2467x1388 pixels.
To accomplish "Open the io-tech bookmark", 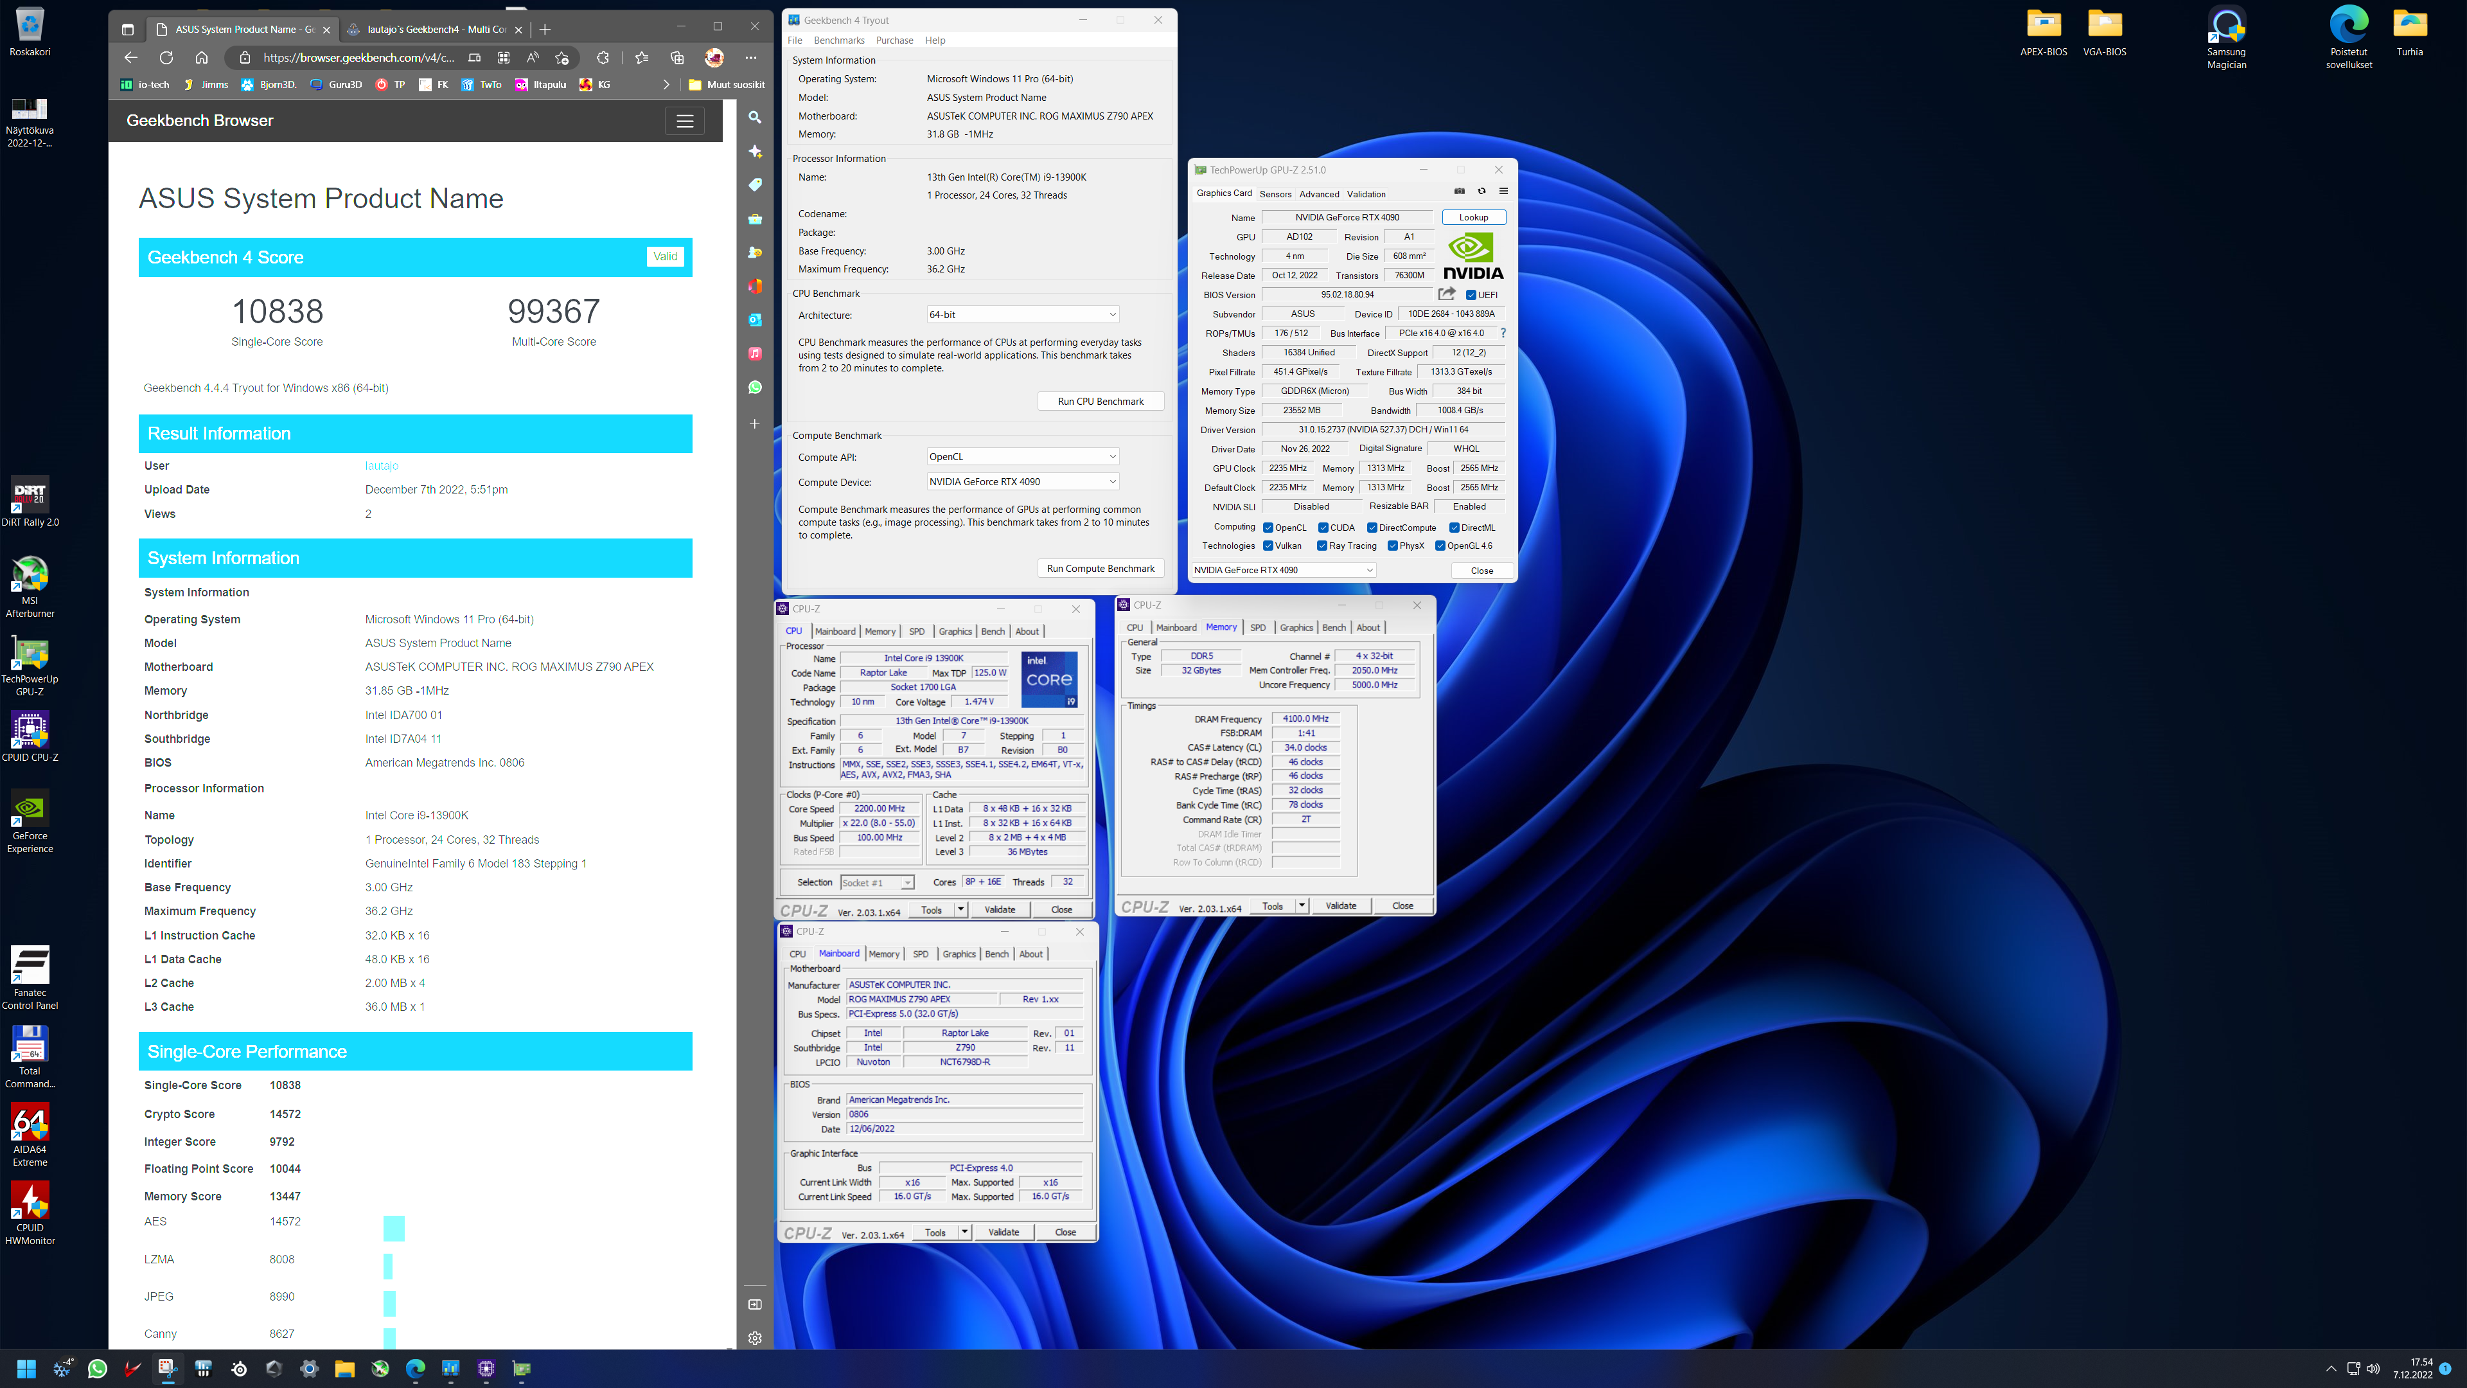I will point(146,84).
